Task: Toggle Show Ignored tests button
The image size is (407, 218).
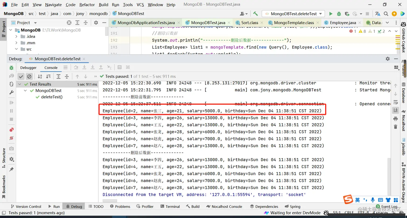Action: tap(29, 77)
